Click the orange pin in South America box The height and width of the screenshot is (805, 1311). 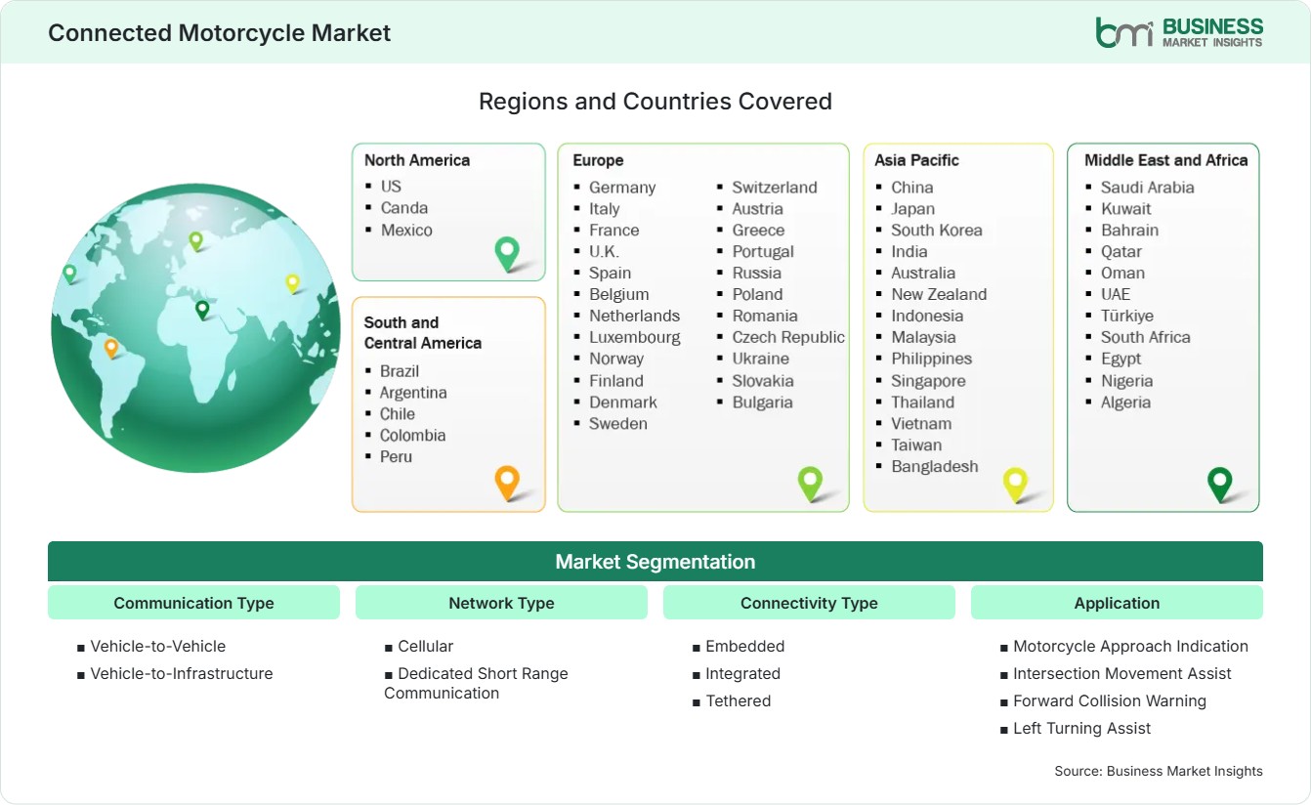coord(507,483)
